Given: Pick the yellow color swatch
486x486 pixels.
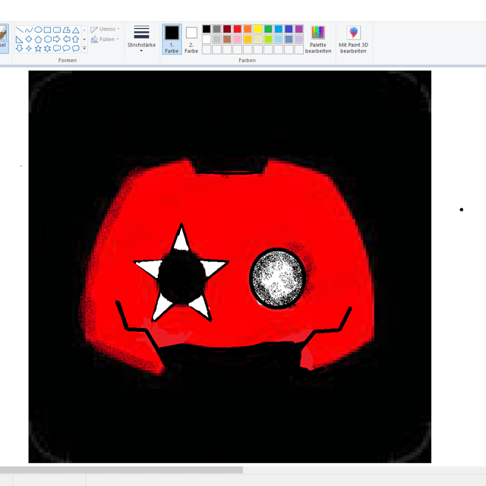Looking at the screenshot, I should pos(258,29).
